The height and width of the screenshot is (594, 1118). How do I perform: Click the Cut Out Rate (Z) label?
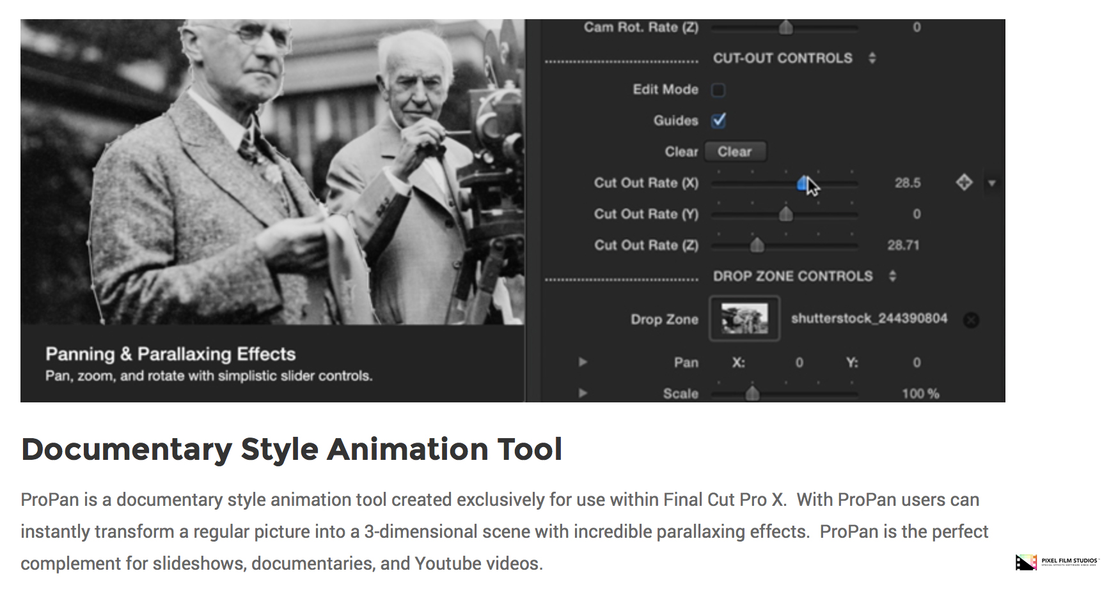[x=646, y=245]
